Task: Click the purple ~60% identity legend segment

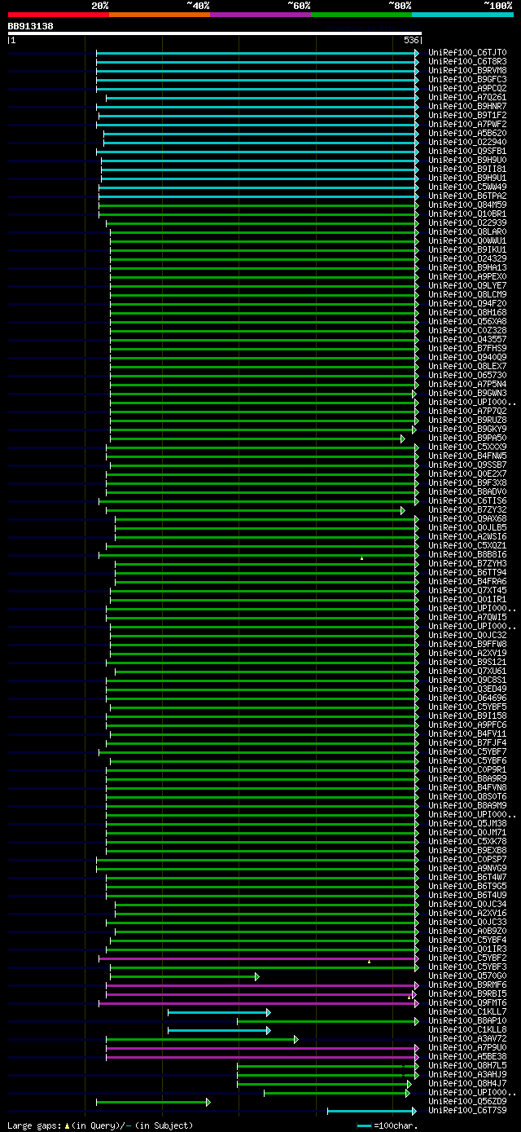Action: (x=260, y=14)
